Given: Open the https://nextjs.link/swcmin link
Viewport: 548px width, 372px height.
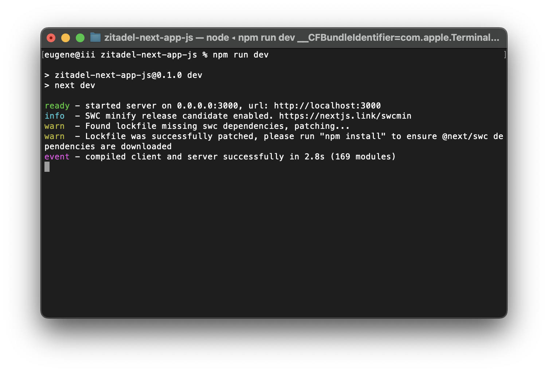Looking at the screenshot, I should 345,116.
